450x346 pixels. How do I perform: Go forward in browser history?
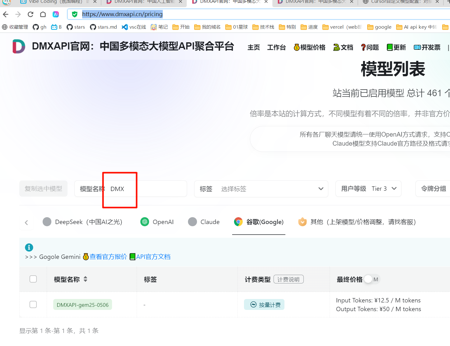[x=18, y=14]
